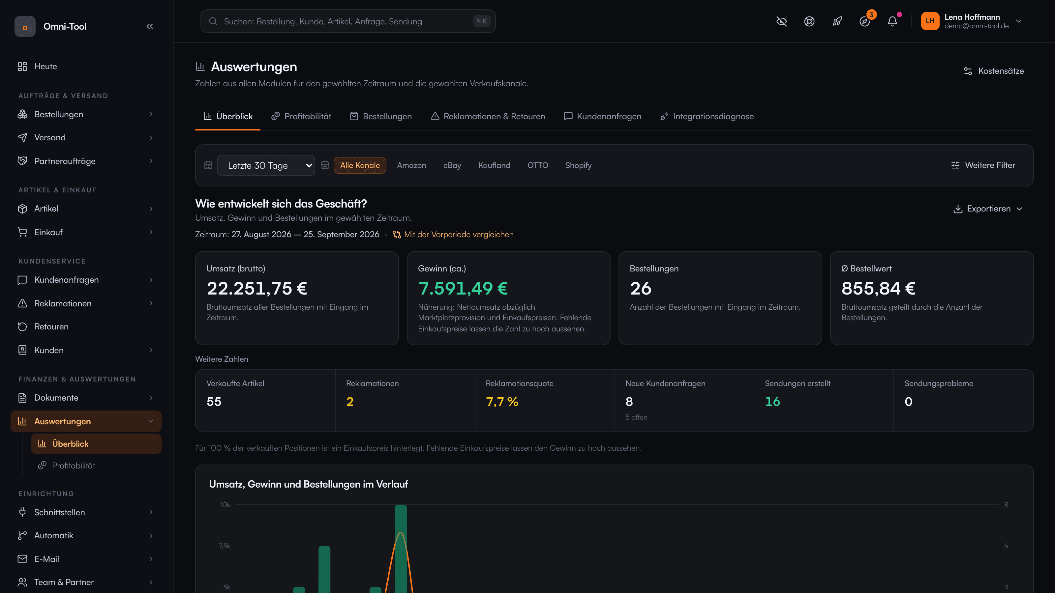Viewport: 1055px width, 593px height.
Task: Toggle the hide-values eye icon
Action: point(781,21)
